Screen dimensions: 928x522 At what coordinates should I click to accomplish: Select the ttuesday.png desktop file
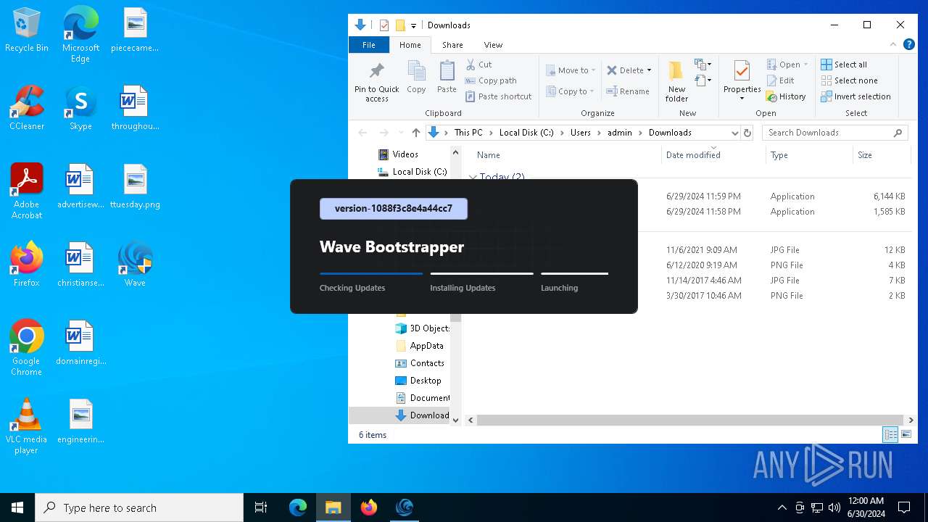[135, 186]
